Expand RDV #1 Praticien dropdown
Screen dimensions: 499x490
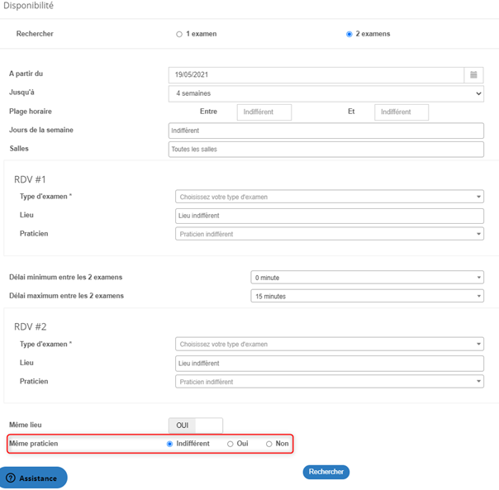[329, 234]
